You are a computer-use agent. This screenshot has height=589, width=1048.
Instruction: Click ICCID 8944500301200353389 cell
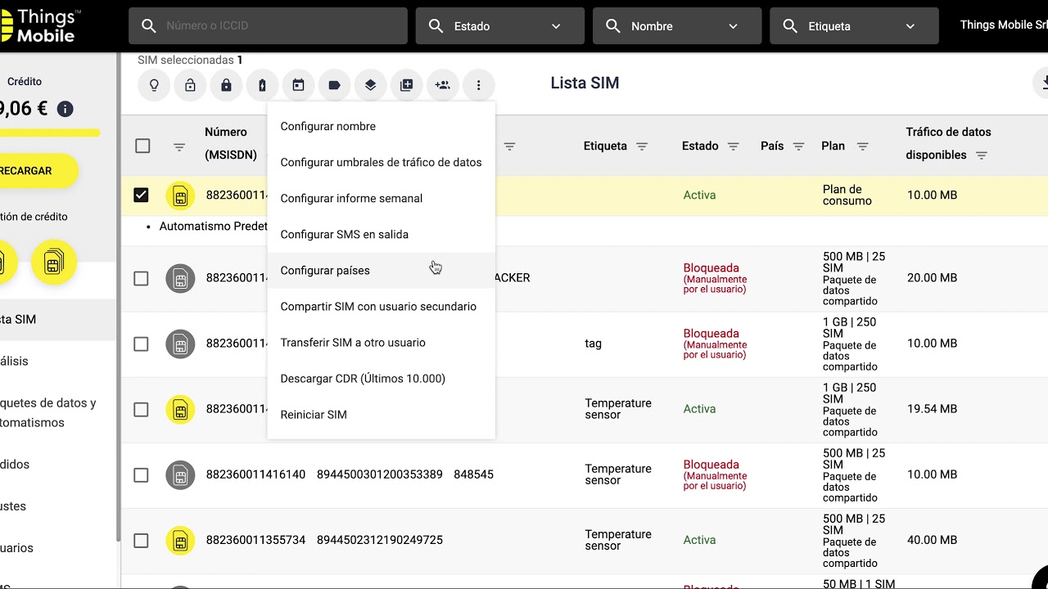379,474
